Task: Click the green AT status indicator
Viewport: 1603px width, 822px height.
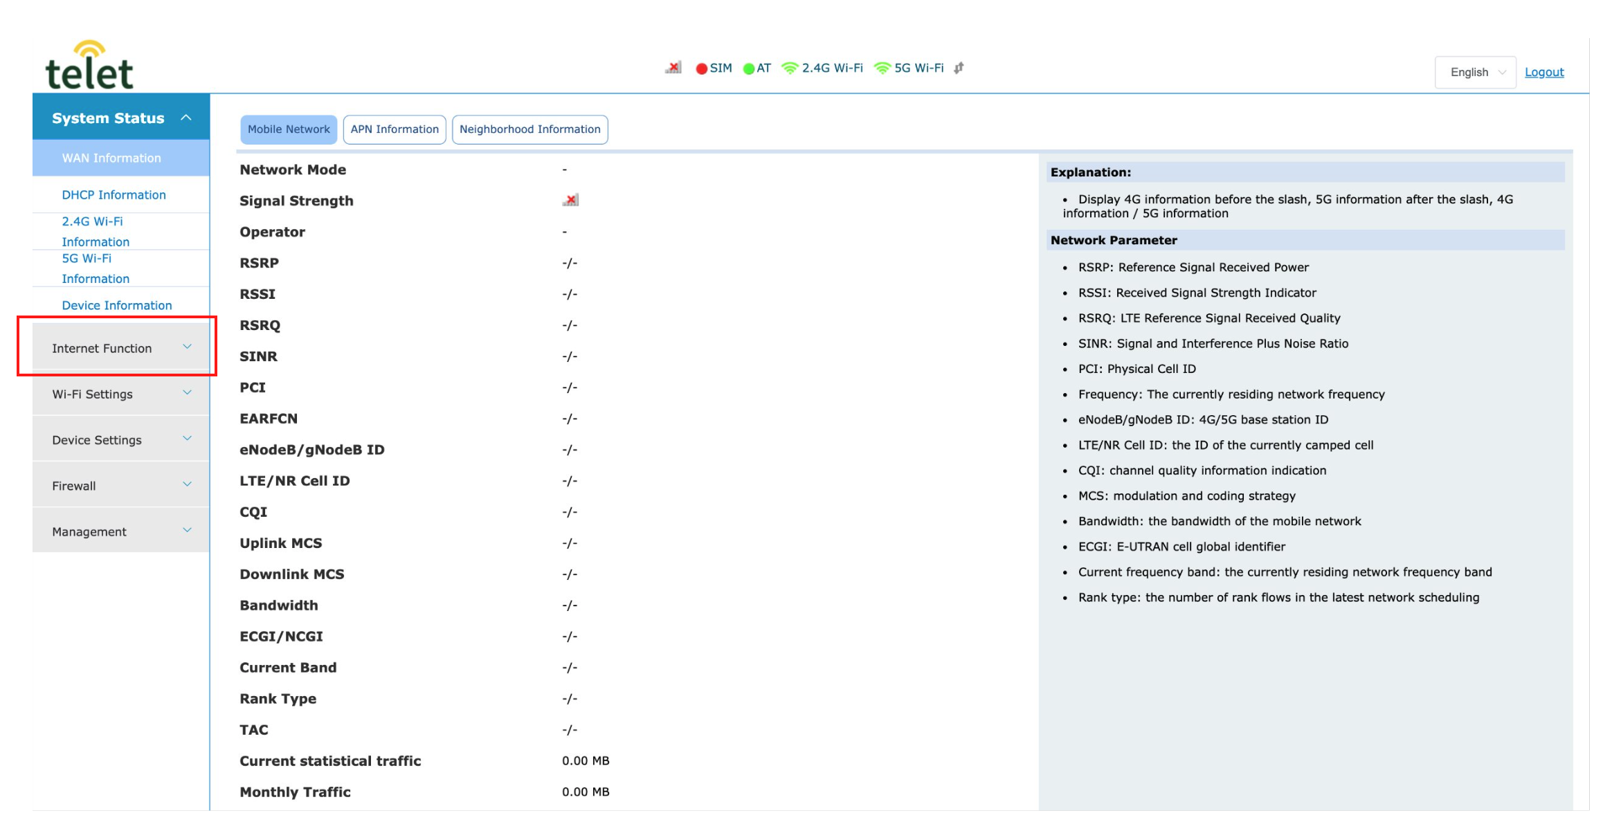Action: [748, 68]
